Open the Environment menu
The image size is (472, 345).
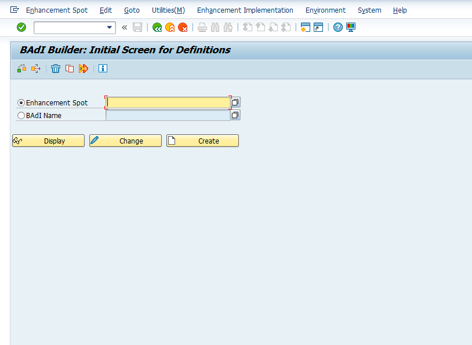tap(325, 10)
